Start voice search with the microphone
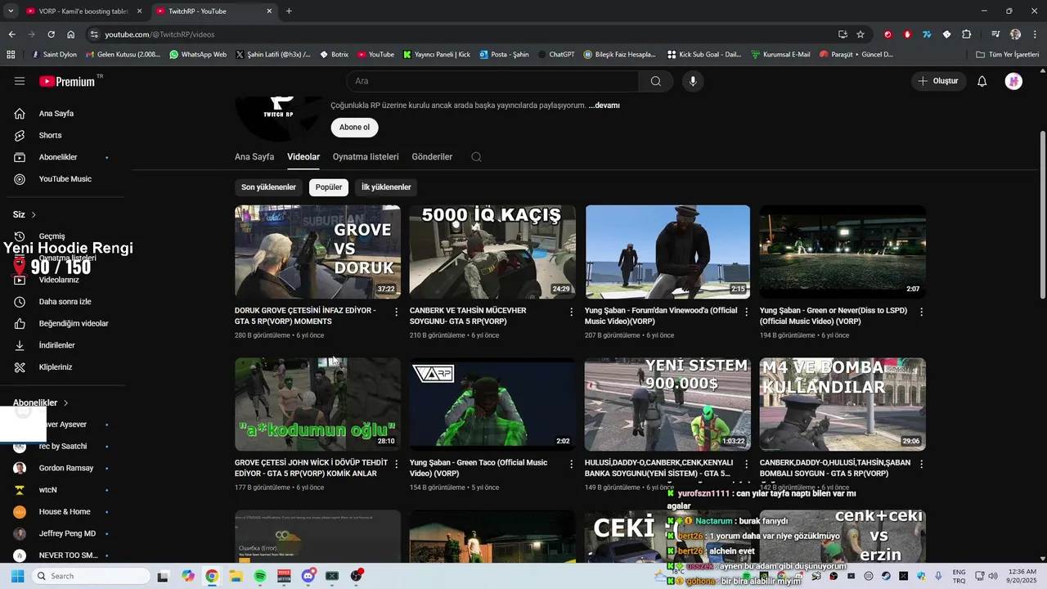Viewport: 1047px width, 589px height. (693, 81)
